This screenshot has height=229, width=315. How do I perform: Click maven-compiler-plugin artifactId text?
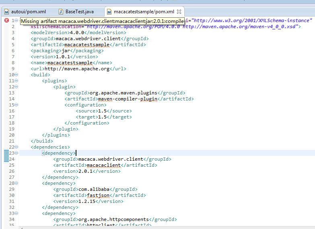(x=128, y=99)
